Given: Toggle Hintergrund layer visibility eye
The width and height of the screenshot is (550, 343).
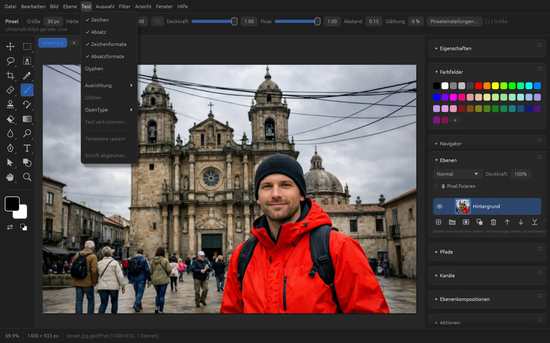Looking at the screenshot, I should pos(439,206).
